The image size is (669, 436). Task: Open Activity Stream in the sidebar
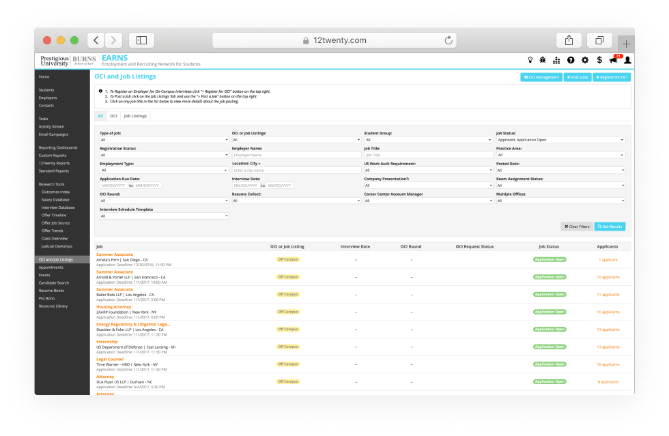[52, 127]
